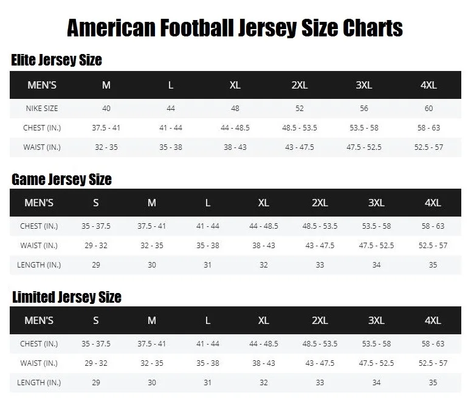Select Limited table waist value 29 - 32
Image resolution: width=471 pixels, height=401 pixels.
click(96, 363)
